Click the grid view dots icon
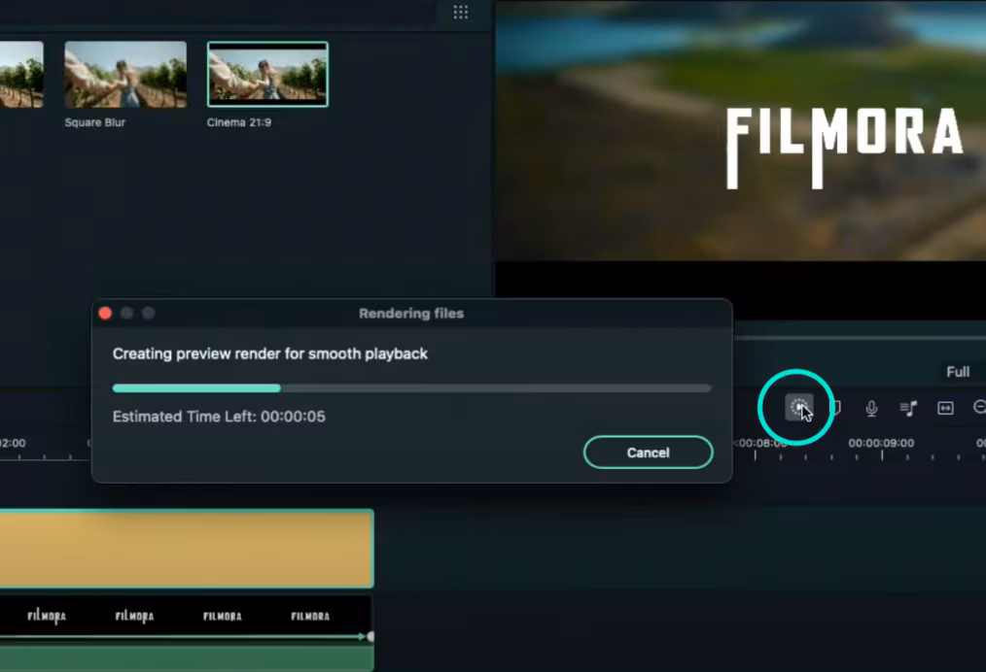986x672 pixels. click(x=460, y=12)
